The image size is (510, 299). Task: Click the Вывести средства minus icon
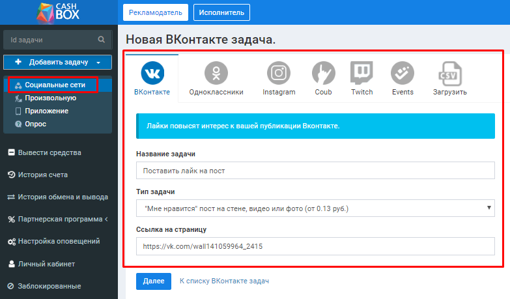pos(11,152)
